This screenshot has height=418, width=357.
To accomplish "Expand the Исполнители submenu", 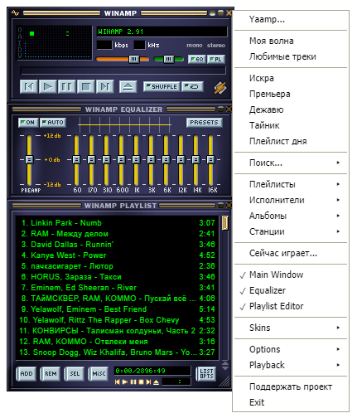I will pos(291,200).
